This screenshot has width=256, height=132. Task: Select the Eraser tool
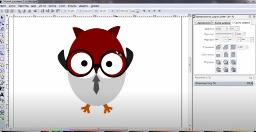(x=2, y=106)
